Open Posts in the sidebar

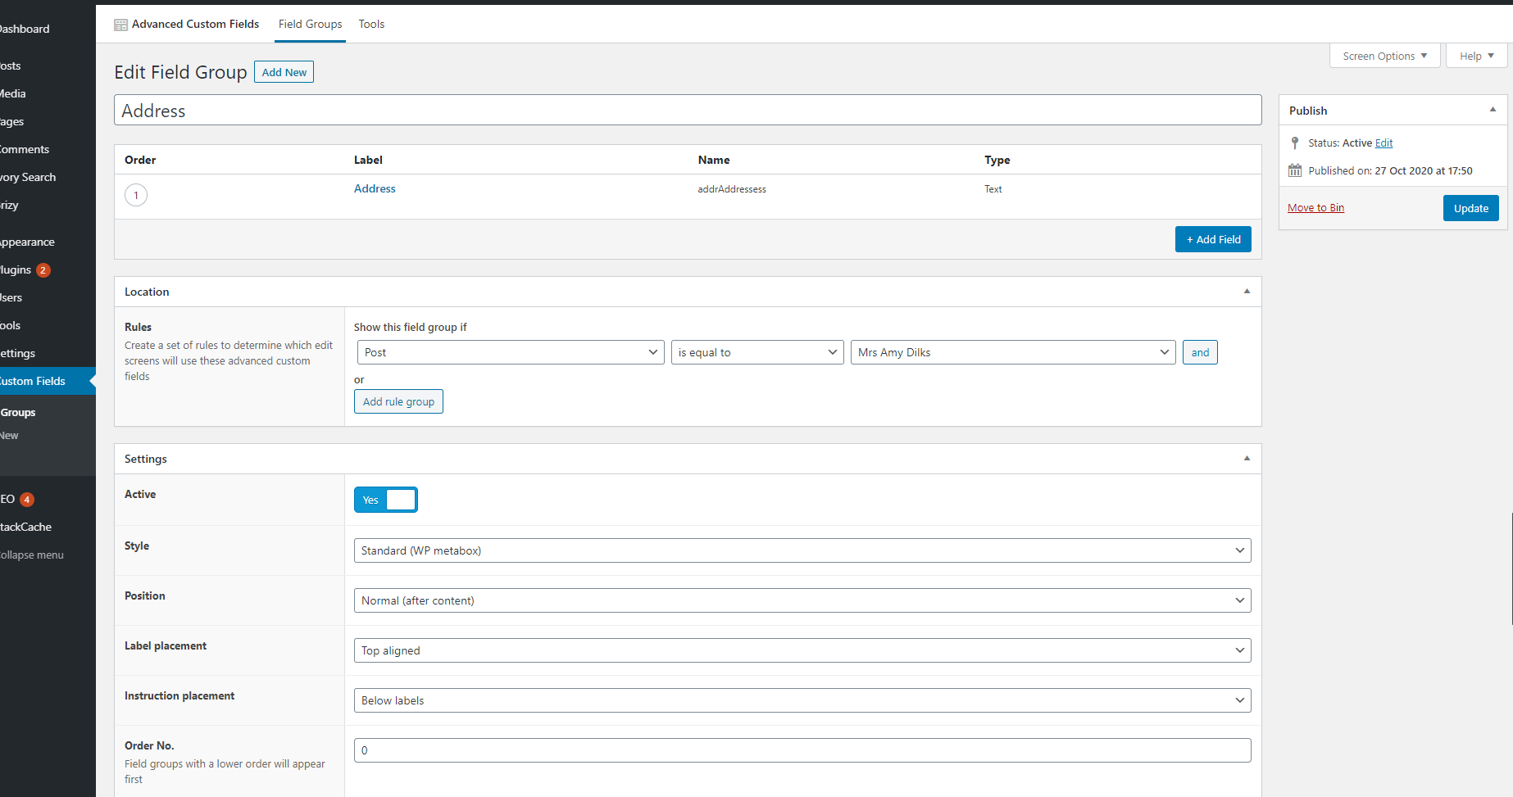click(x=48, y=66)
